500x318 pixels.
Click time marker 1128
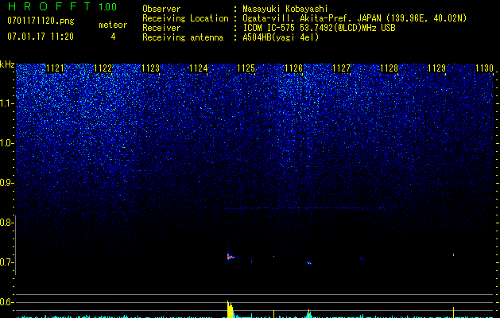pos(389,68)
